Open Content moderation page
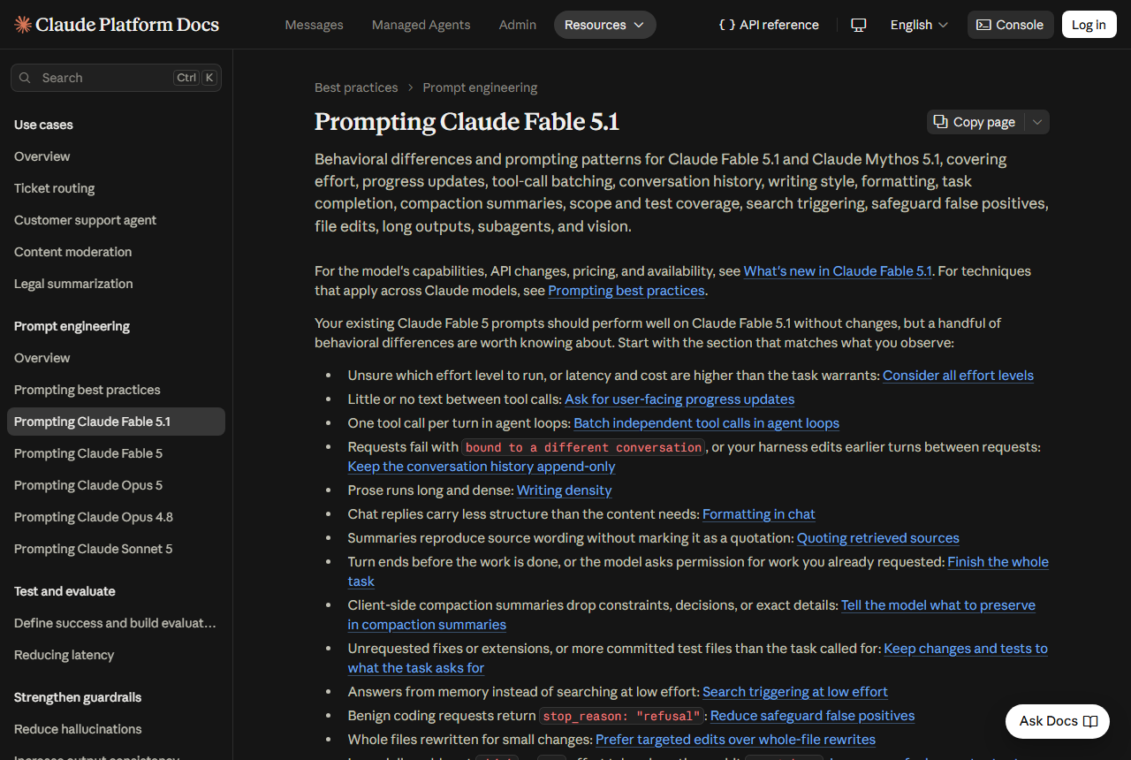Image resolution: width=1131 pixels, height=760 pixels. 72,252
